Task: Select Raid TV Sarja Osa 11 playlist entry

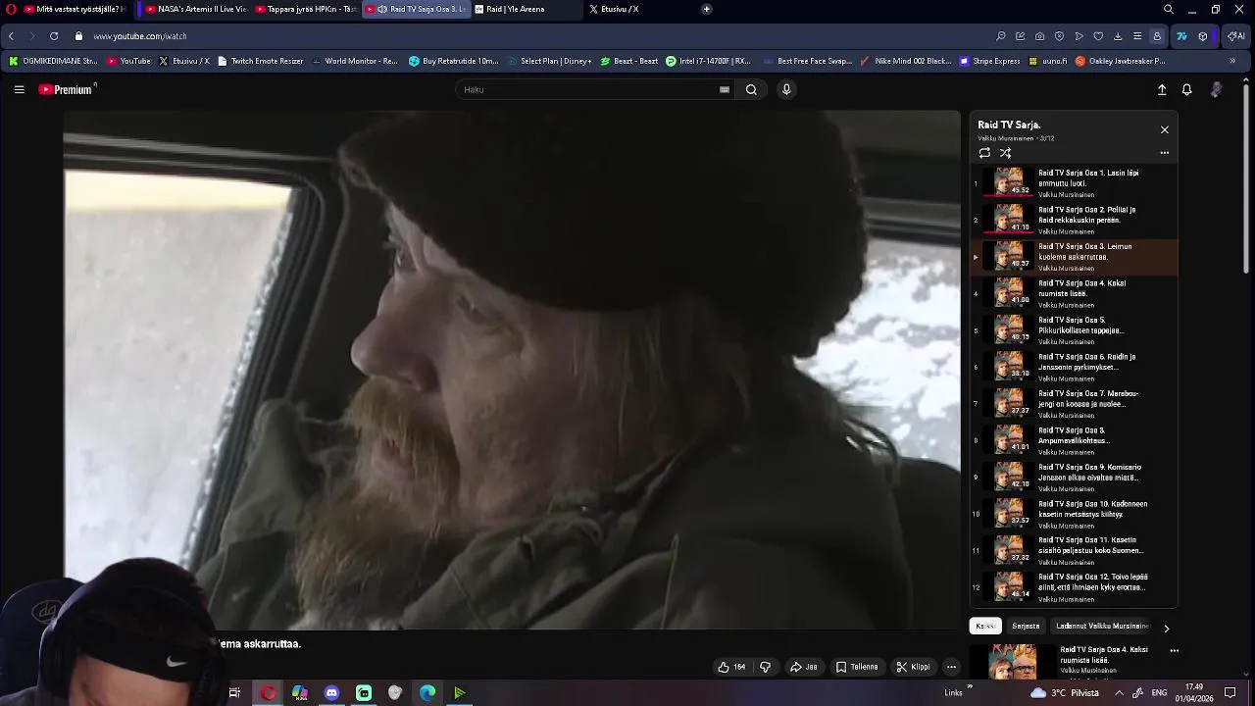Action: pos(1074,550)
